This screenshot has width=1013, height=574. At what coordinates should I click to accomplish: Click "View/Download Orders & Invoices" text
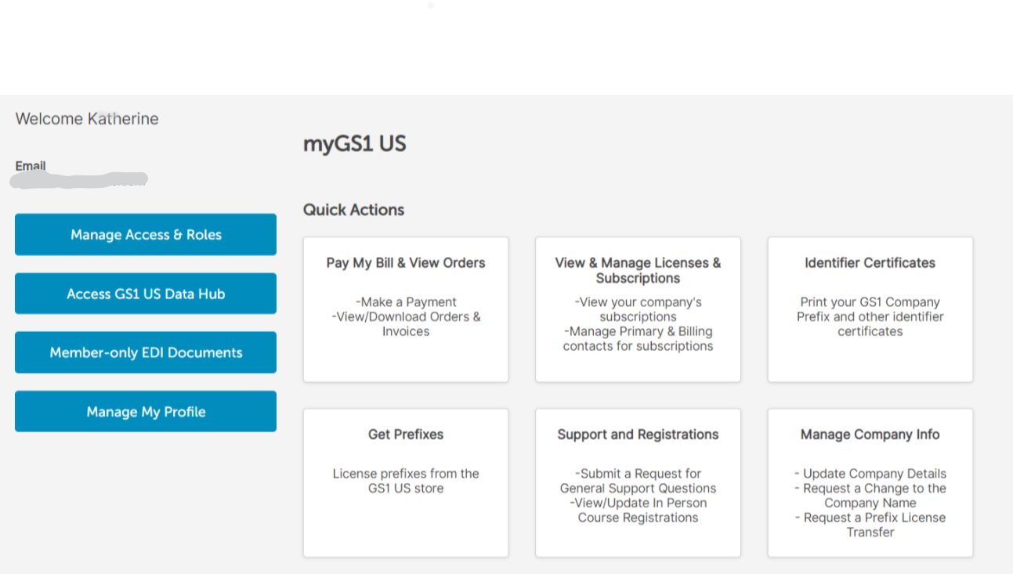coord(406,324)
